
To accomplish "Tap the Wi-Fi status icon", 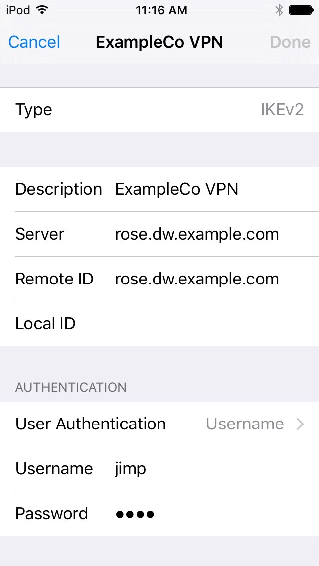I will click(x=42, y=10).
